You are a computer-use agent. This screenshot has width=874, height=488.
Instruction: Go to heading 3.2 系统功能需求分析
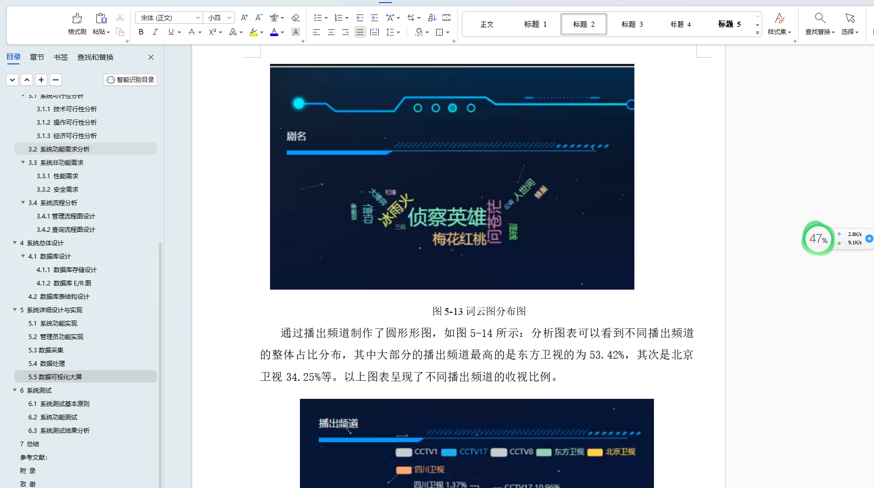click(86, 149)
